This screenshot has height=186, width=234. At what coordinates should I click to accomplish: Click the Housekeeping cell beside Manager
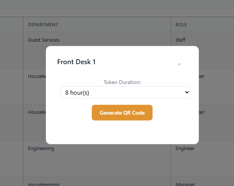43,184
